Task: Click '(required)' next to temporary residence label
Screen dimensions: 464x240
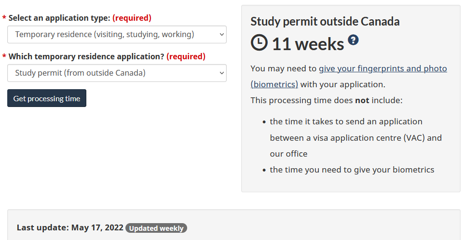Action: [186, 56]
